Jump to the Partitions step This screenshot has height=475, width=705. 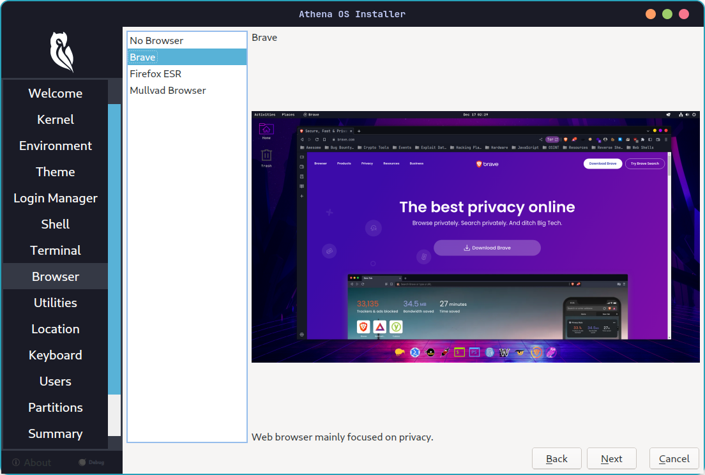(x=55, y=407)
